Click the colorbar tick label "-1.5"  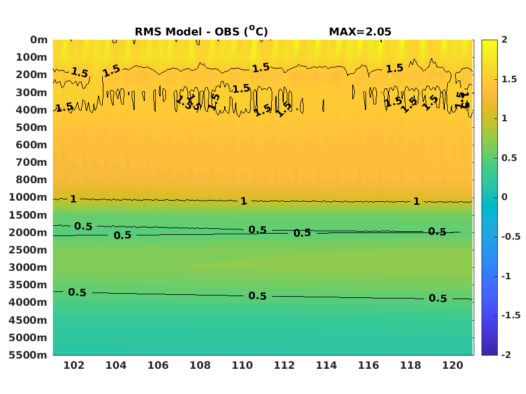511,315
